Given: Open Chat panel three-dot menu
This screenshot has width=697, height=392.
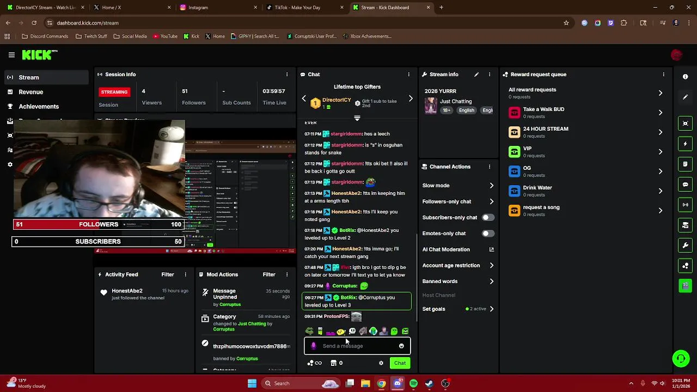Looking at the screenshot, I should 409,75.
